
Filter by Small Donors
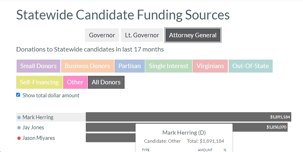coord(38,66)
